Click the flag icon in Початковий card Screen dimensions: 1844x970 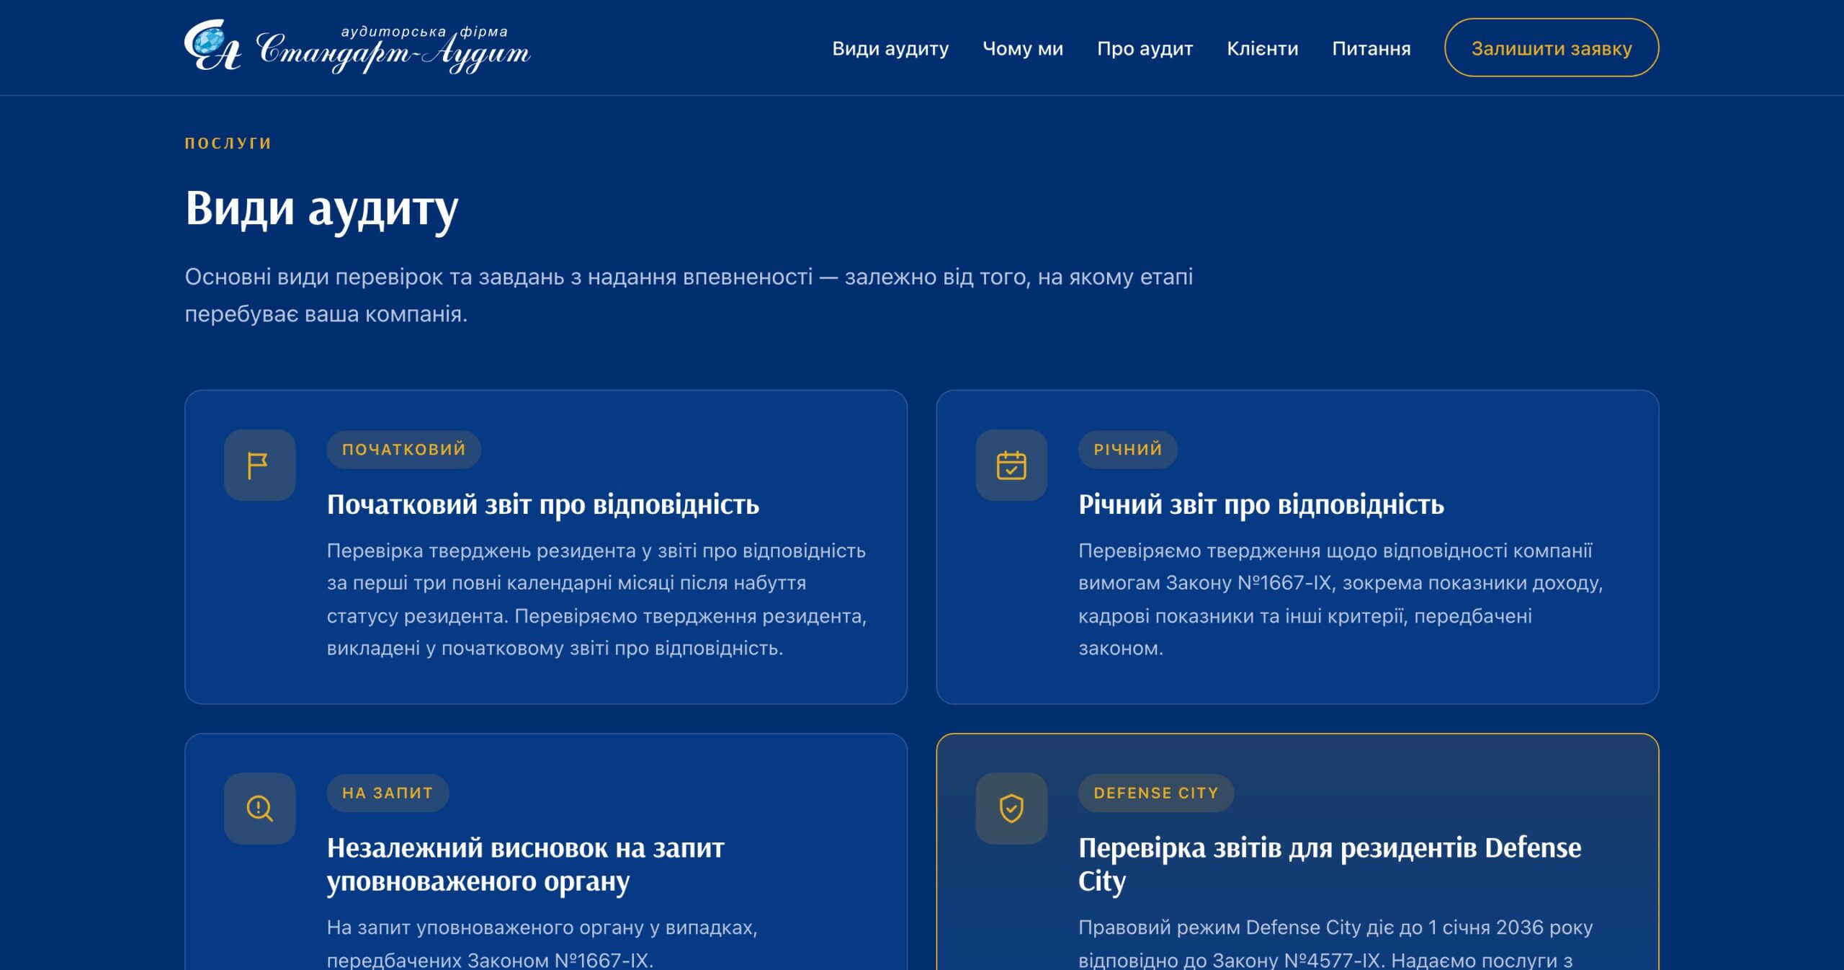click(x=259, y=466)
